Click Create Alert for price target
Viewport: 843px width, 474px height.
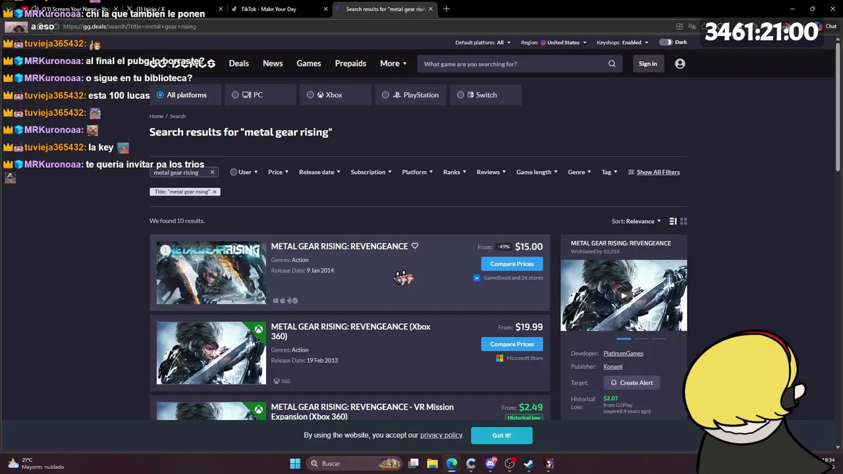tap(632, 383)
